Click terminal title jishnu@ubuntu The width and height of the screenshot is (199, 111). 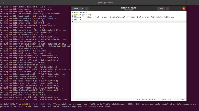106,3
